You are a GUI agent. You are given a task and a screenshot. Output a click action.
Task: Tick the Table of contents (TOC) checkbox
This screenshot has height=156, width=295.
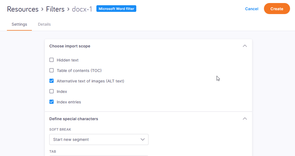(x=52, y=71)
